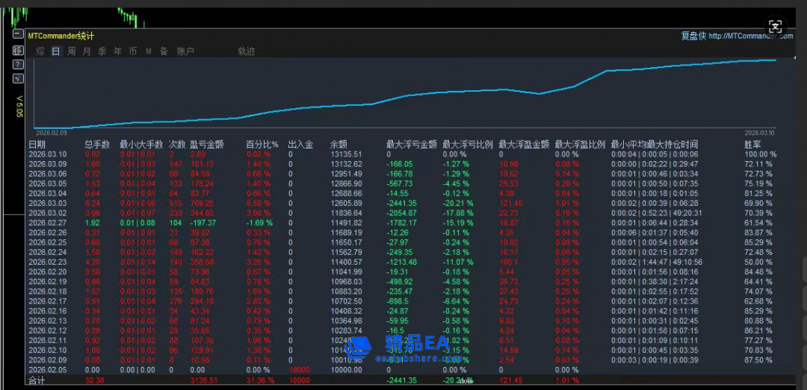The height and width of the screenshot is (390, 807).
Task: Click the 轨迹 (track) tab
Action: [x=247, y=51]
